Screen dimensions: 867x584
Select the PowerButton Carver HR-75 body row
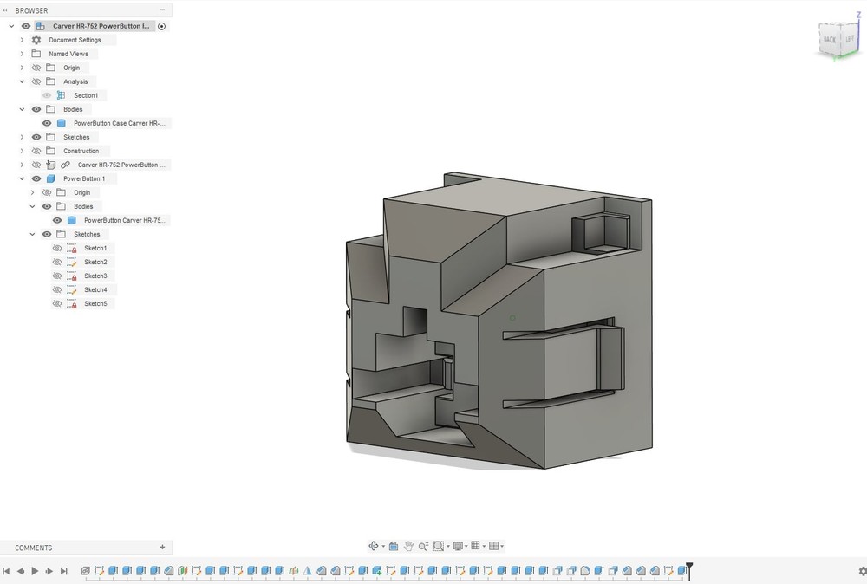(111, 220)
